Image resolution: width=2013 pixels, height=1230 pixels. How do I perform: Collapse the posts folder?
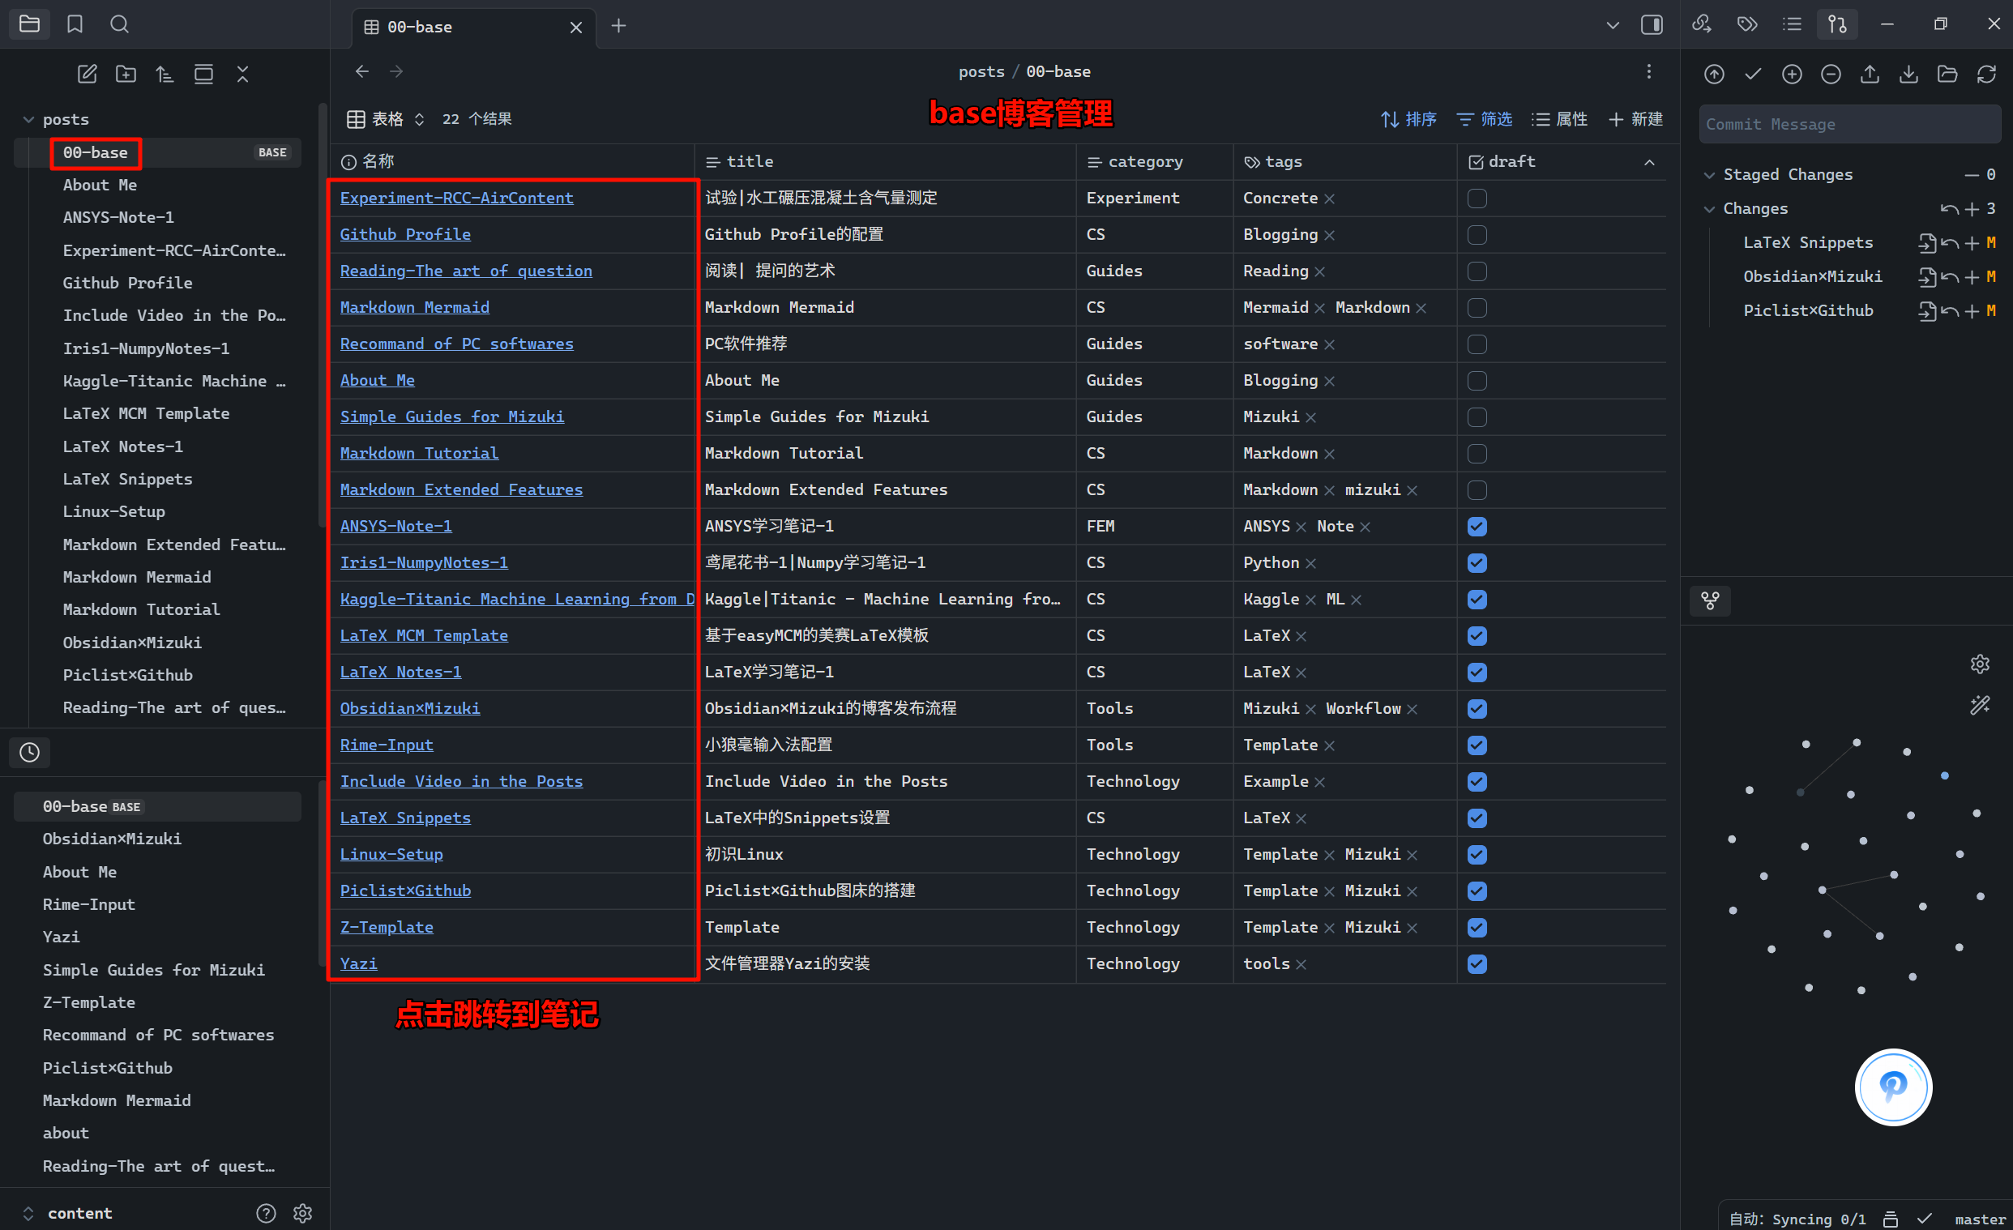point(28,120)
